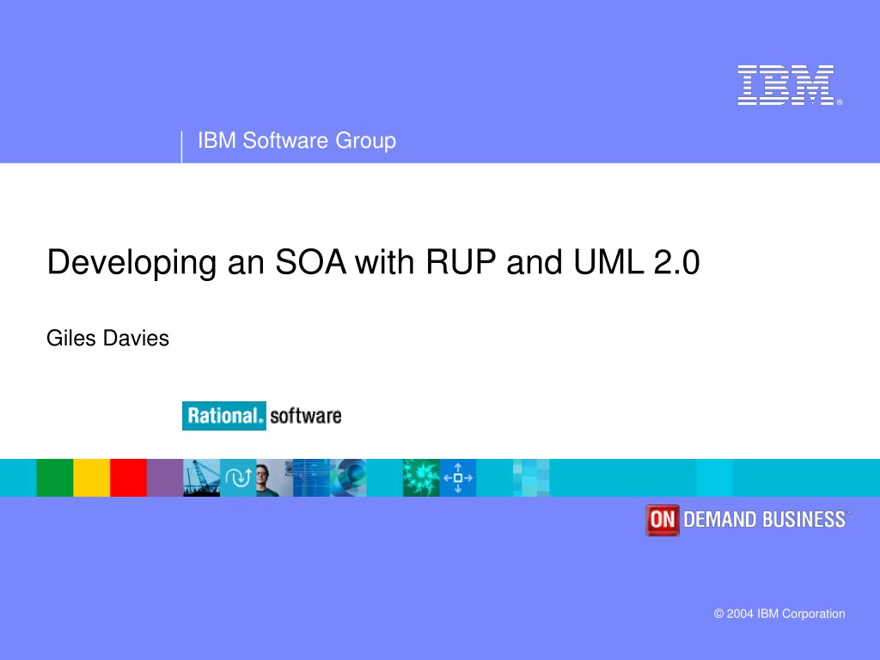Image resolution: width=880 pixels, height=660 pixels.
Task: Click the yellow square in banner
Action: pos(91,478)
